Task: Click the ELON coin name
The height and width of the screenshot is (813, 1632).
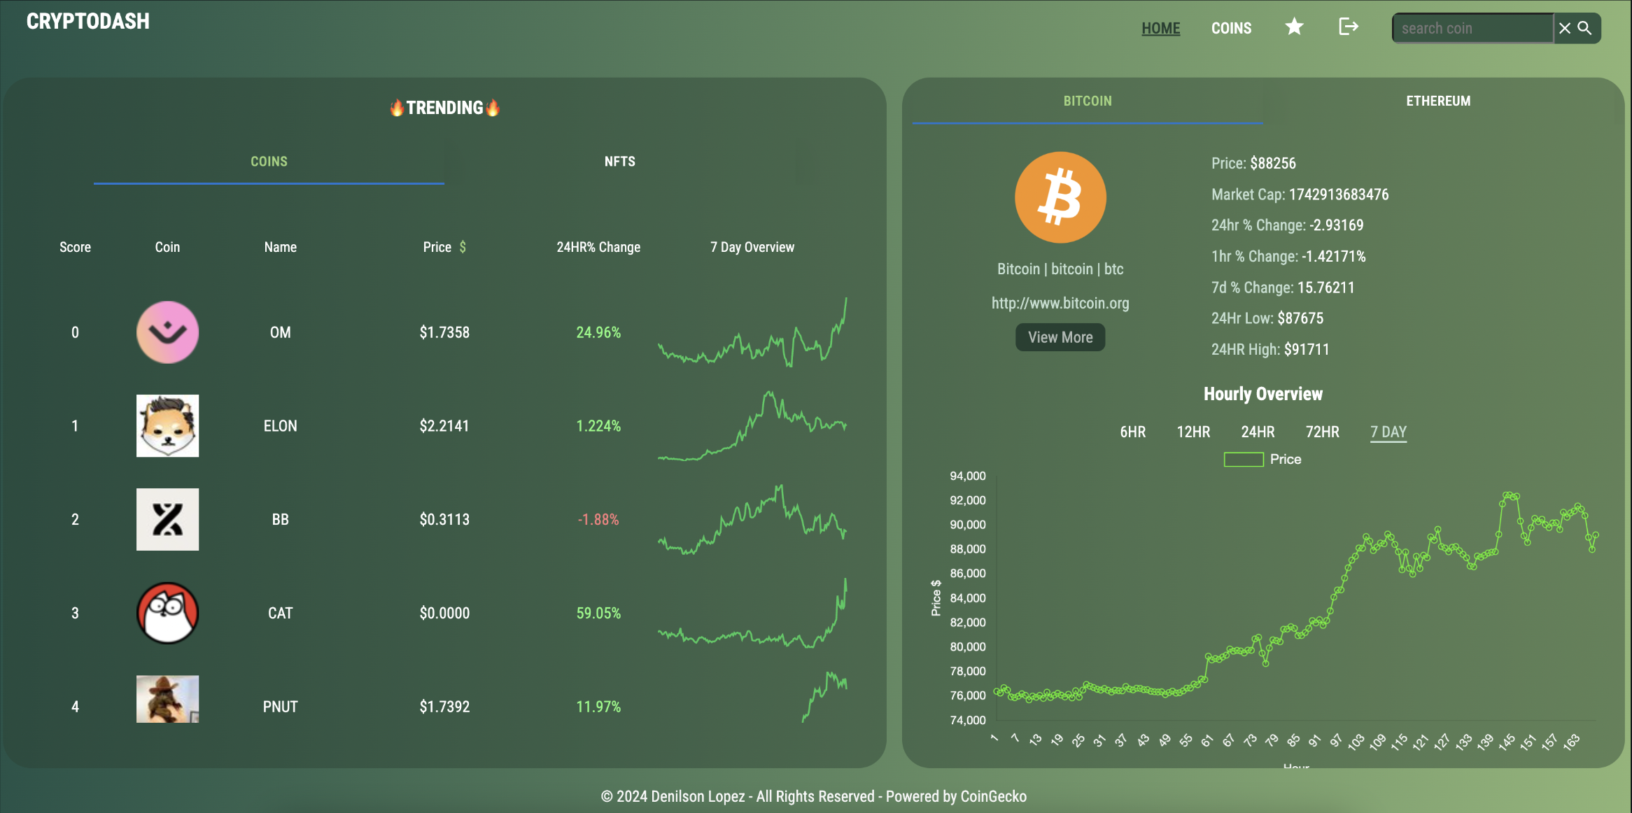Action: click(x=280, y=426)
